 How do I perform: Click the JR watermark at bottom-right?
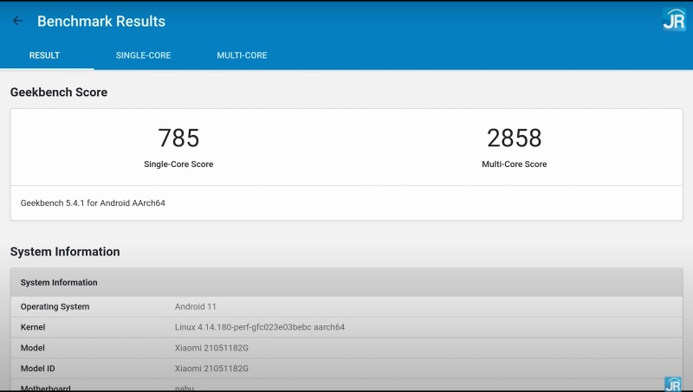672,383
